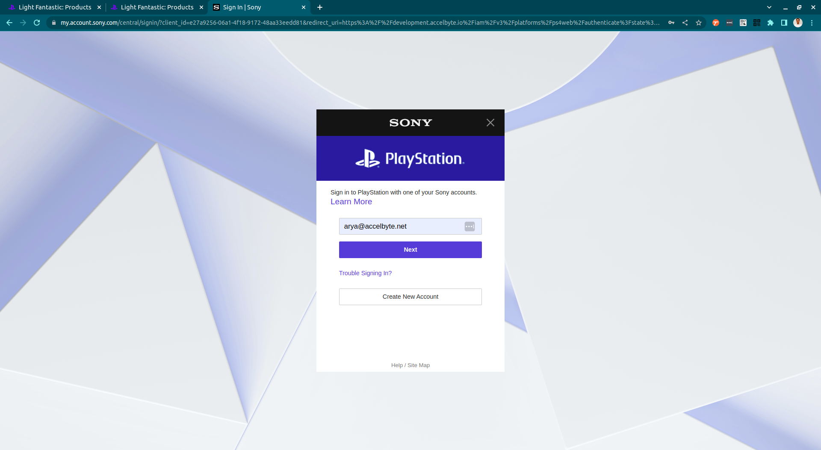Go back to the previous page

point(9,23)
